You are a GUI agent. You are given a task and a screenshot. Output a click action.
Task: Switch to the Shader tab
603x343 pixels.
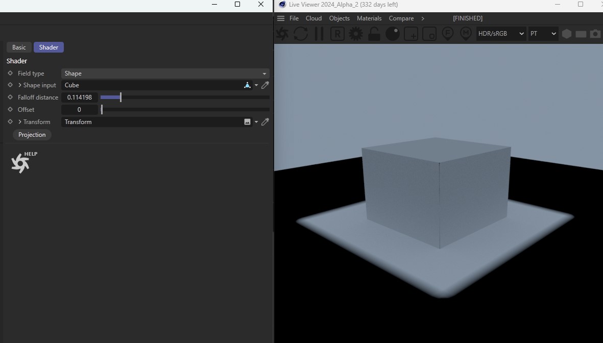coord(49,47)
